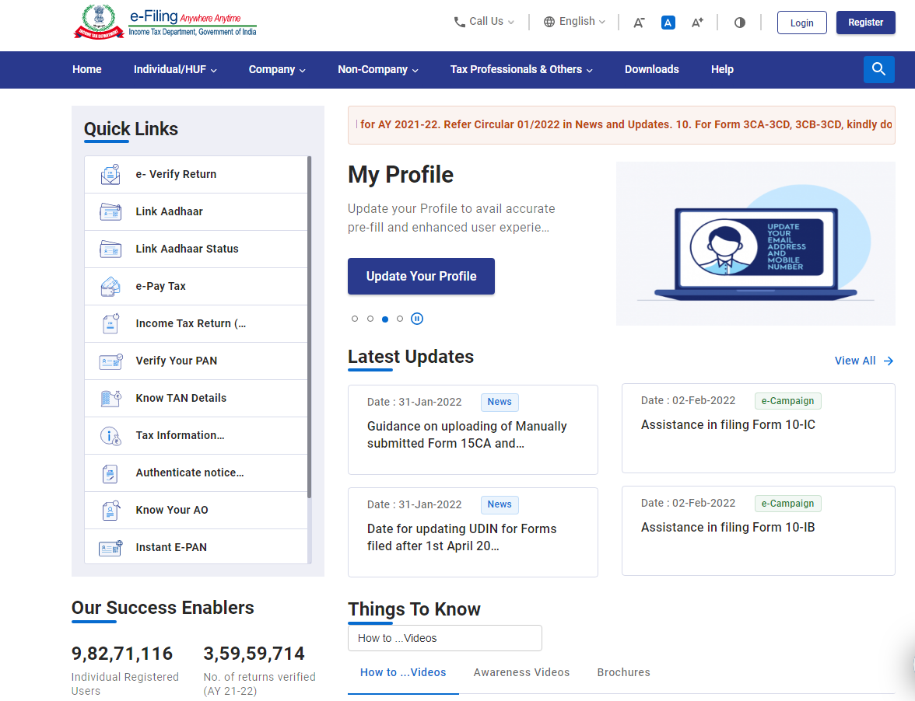Click the Update Your Profile button
The width and height of the screenshot is (915, 701).
point(421,276)
